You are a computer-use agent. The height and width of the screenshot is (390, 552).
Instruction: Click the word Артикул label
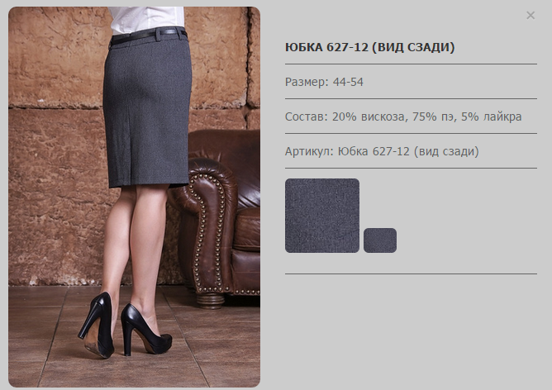(x=309, y=151)
